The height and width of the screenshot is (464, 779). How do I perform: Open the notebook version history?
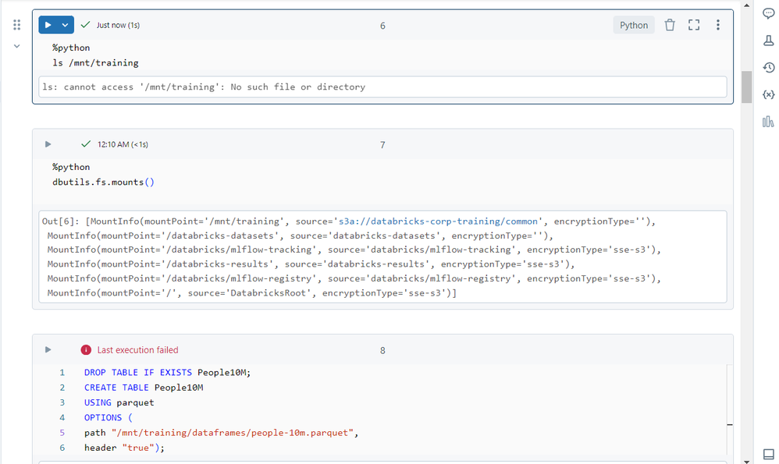(x=768, y=68)
